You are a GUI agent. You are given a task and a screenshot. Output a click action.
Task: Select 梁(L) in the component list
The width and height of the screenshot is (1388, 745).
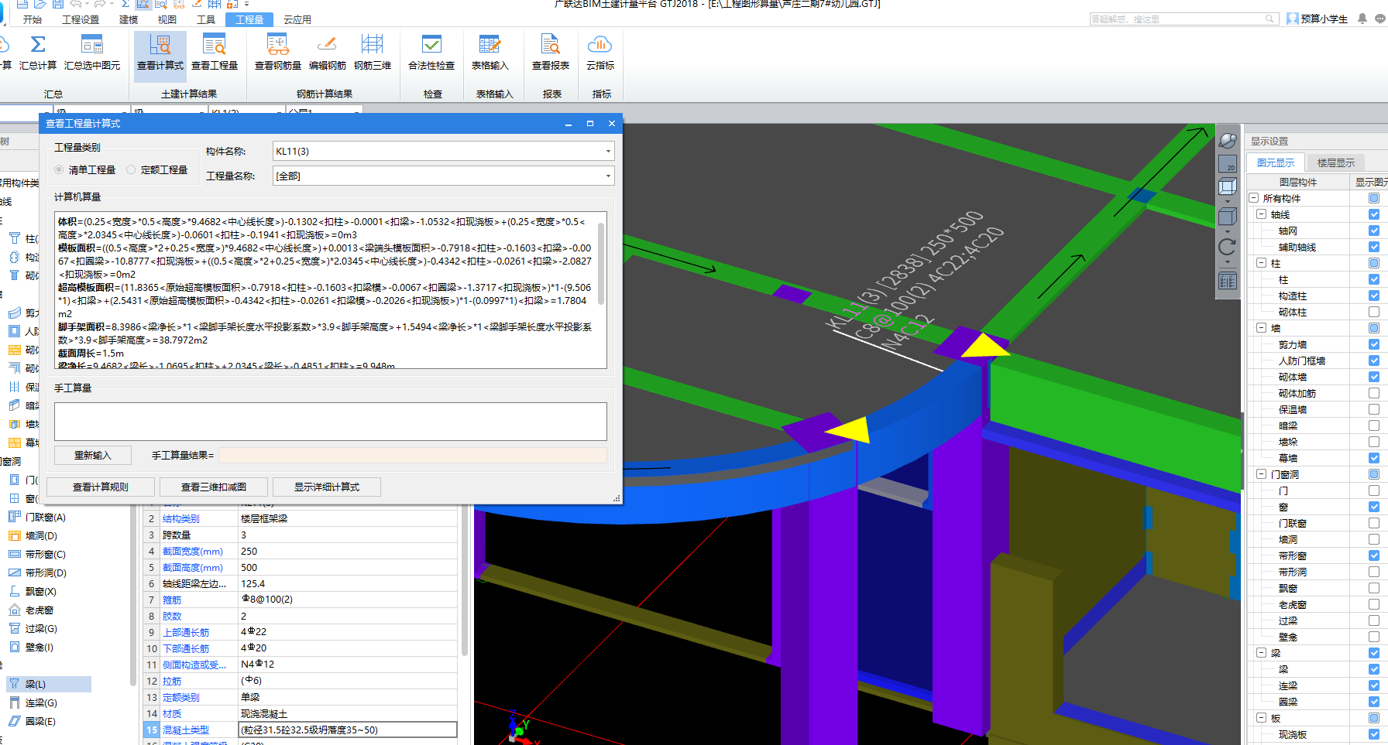[49, 685]
